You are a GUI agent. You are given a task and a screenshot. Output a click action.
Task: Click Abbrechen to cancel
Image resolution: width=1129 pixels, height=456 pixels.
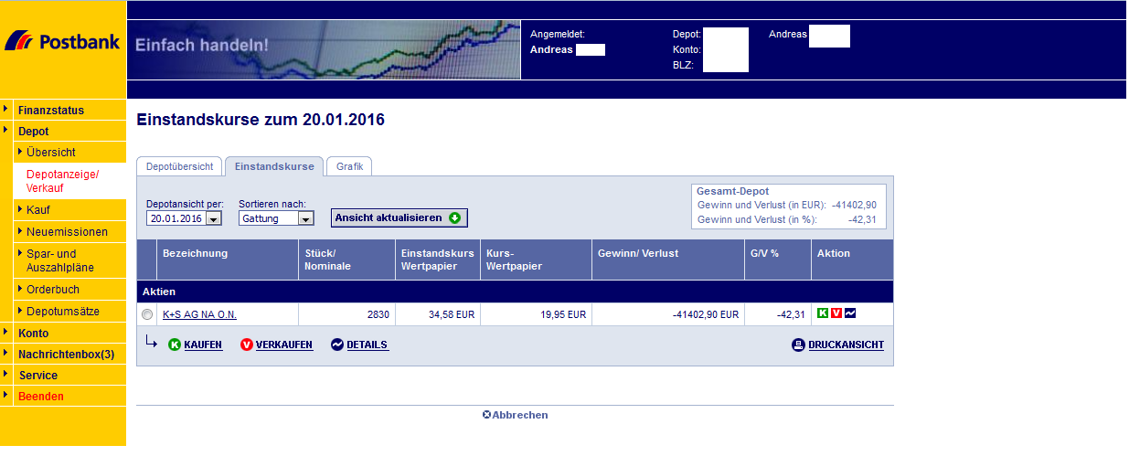(516, 415)
